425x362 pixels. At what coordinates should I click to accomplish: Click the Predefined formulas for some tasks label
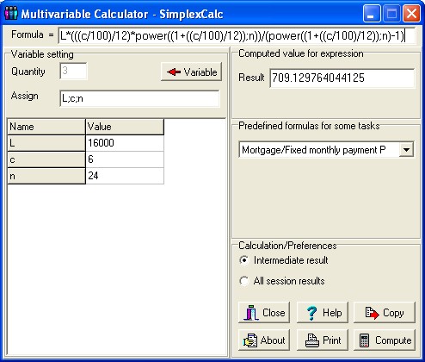[309, 126]
